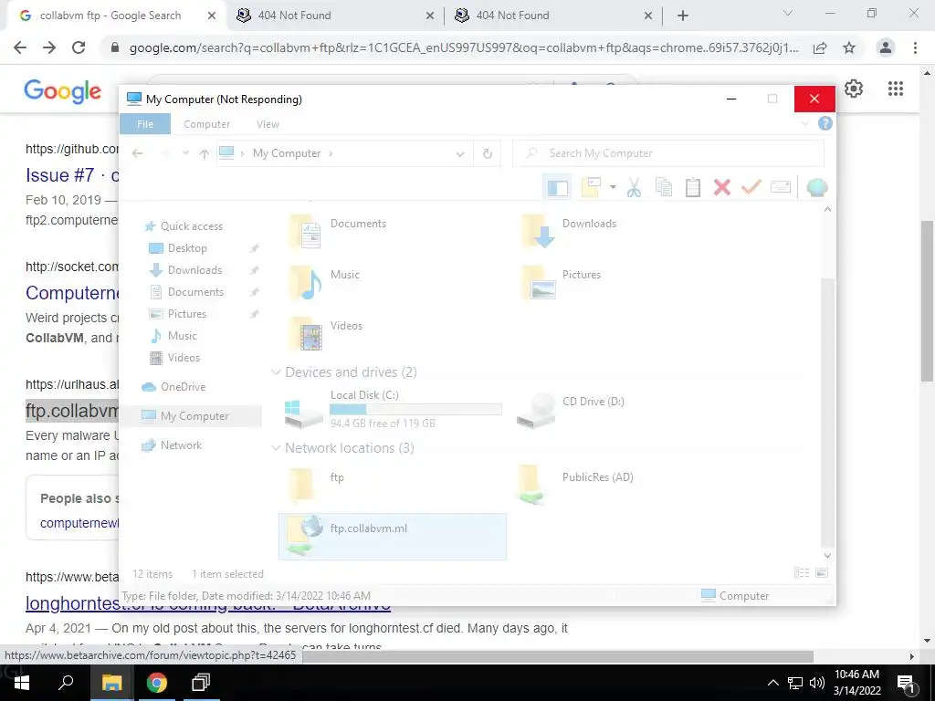Switch to large icons view in status bar
The width and height of the screenshot is (935, 701).
coord(822,573)
